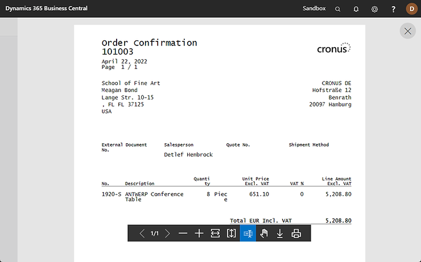The image size is (421, 262).
Task: Zoom in with the plus icon
Action: 199,234
